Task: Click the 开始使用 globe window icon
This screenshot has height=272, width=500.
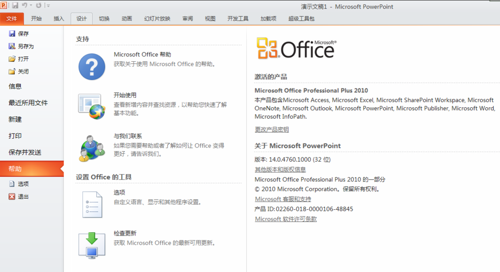Action: click(x=92, y=106)
